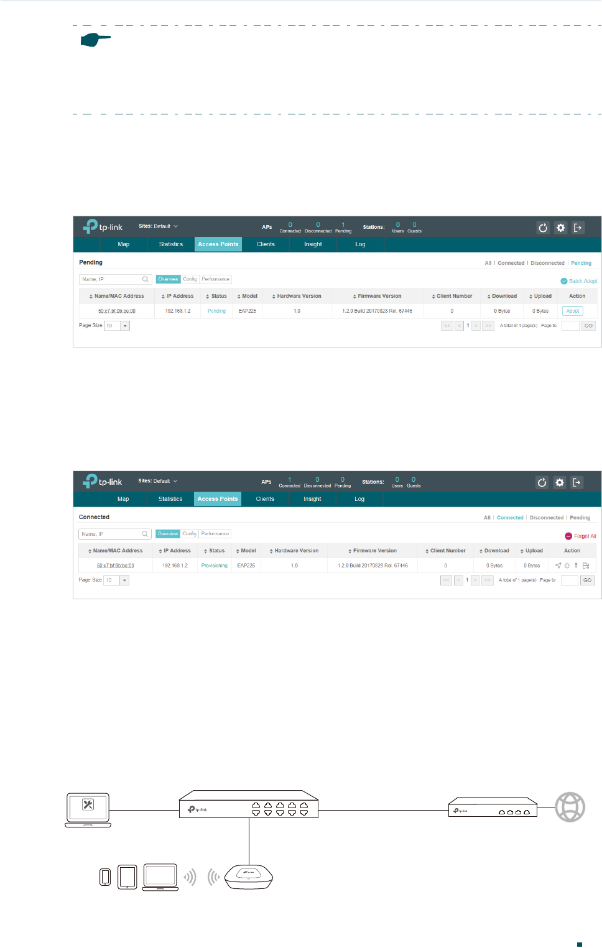Screen dimensions: 602x948
Task: Click Forget All link text
Action: click(x=585, y=536)
